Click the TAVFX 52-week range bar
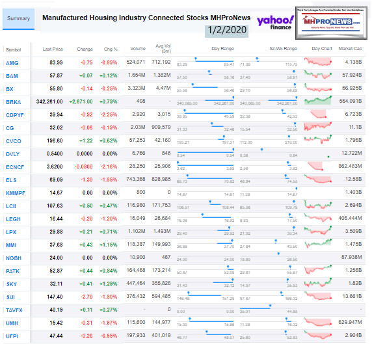Screen dimensions: 372x348 [x=269, y=308]
